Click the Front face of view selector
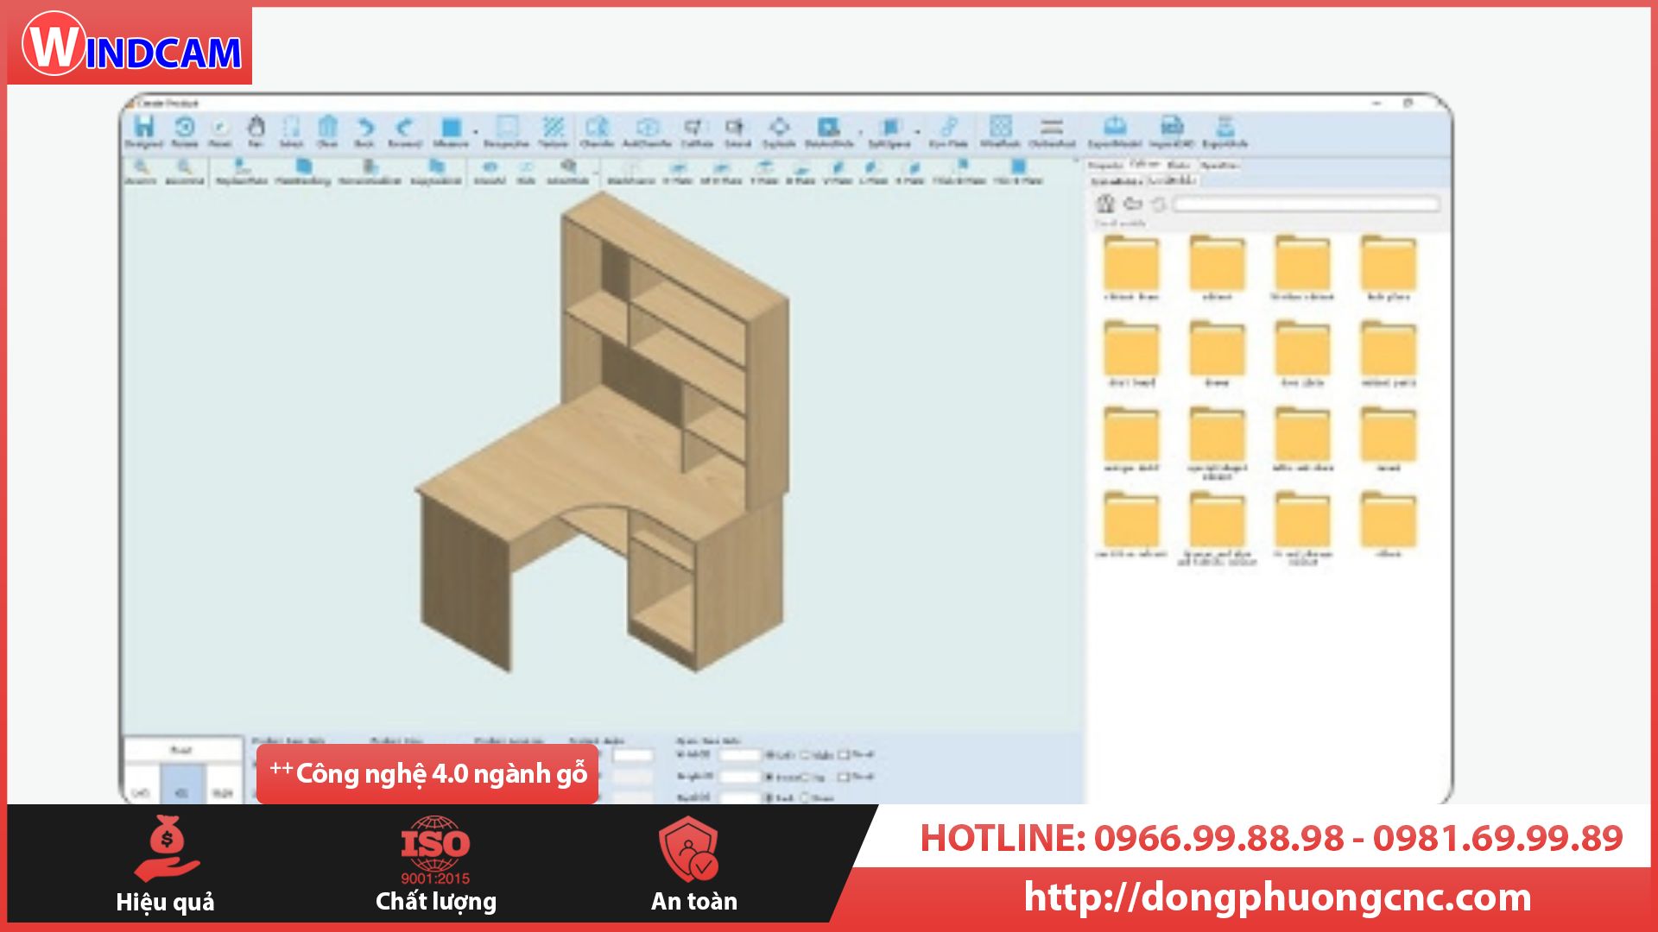The width and height of the screenshot is (1658, 932). [181, 750]
